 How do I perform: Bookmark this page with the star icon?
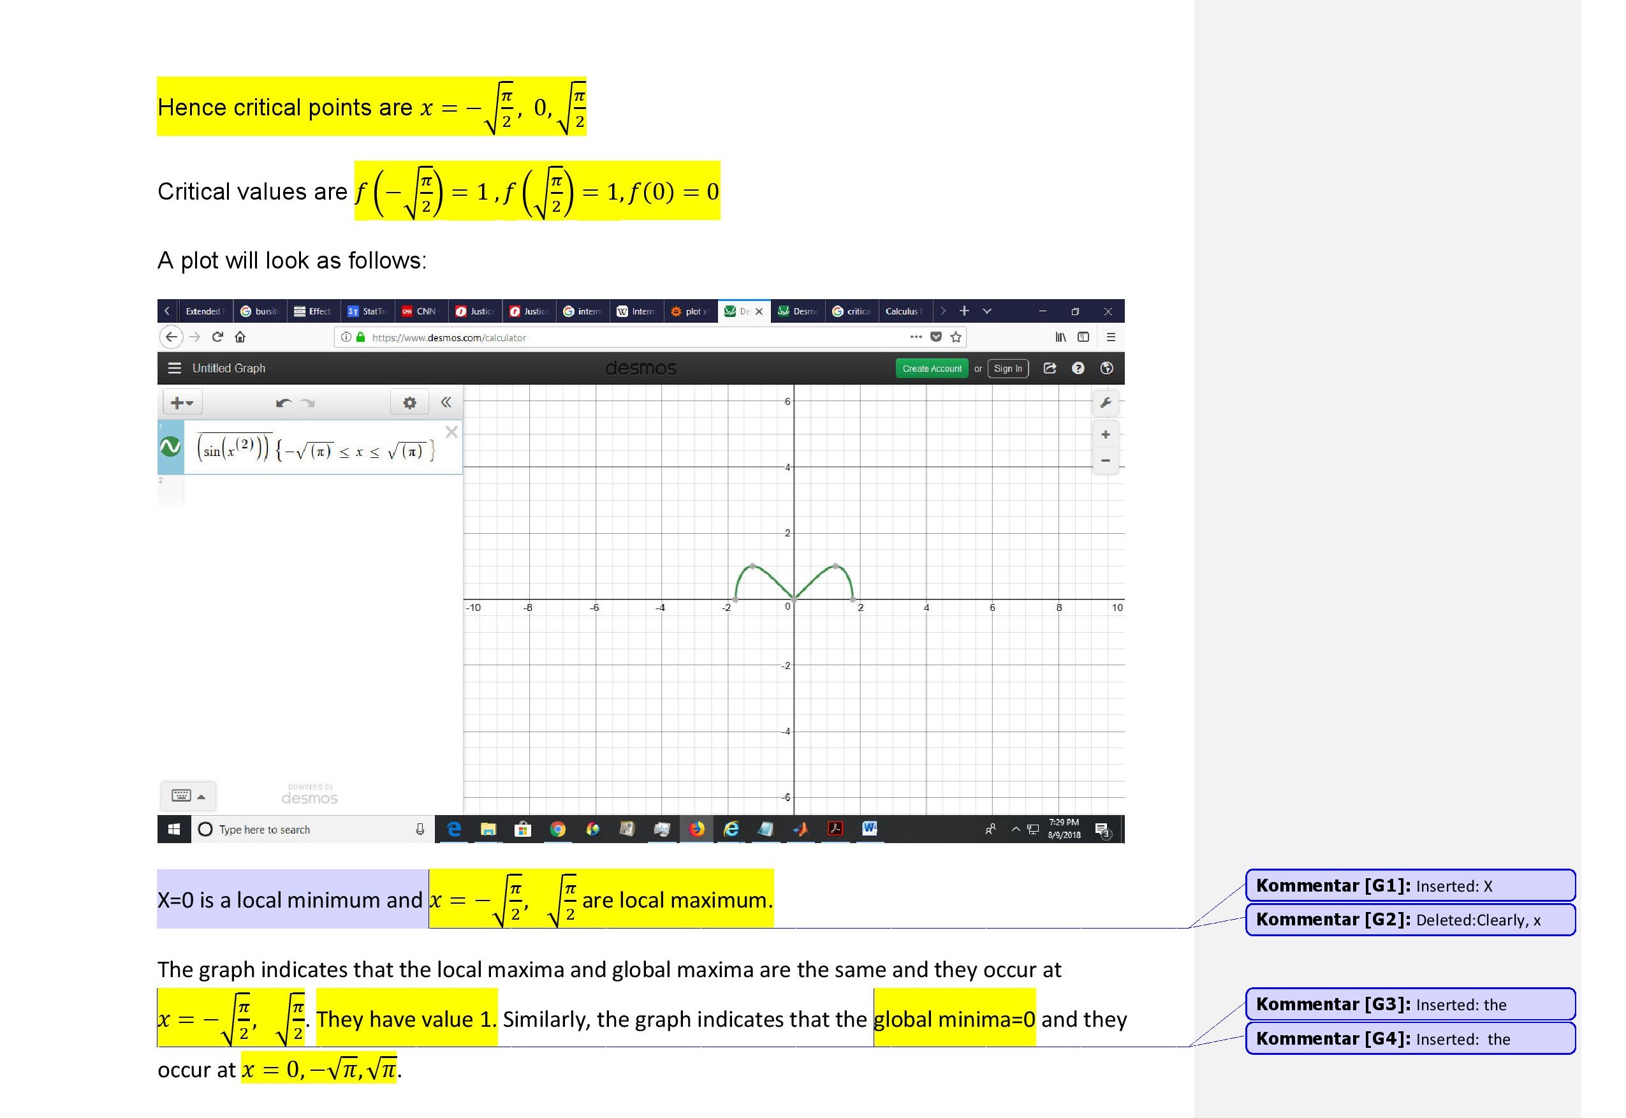[956, 337]
